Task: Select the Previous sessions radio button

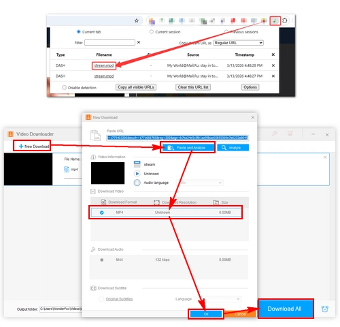Action: click(226, 31)
